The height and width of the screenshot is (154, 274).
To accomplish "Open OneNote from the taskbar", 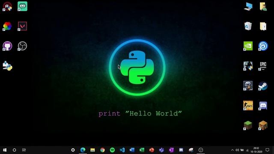I will tap(171, 150).
